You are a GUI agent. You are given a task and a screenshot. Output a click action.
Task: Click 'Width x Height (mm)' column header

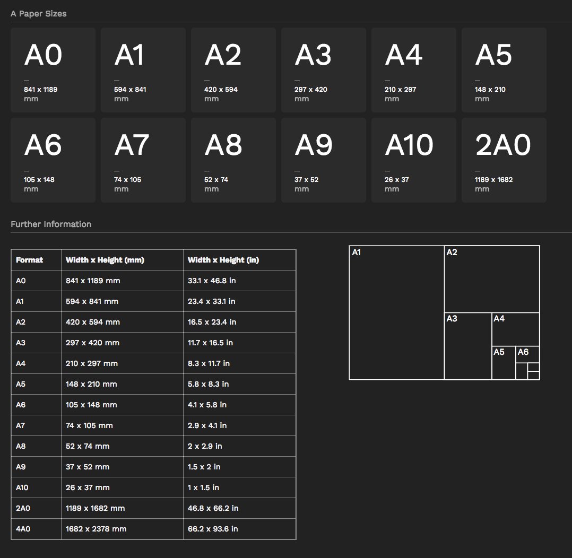pos(122,260)
